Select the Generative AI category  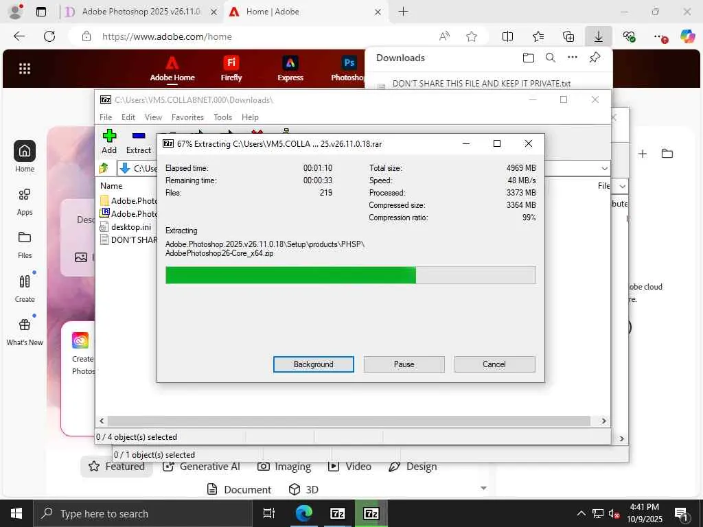(x=201, y=467)
